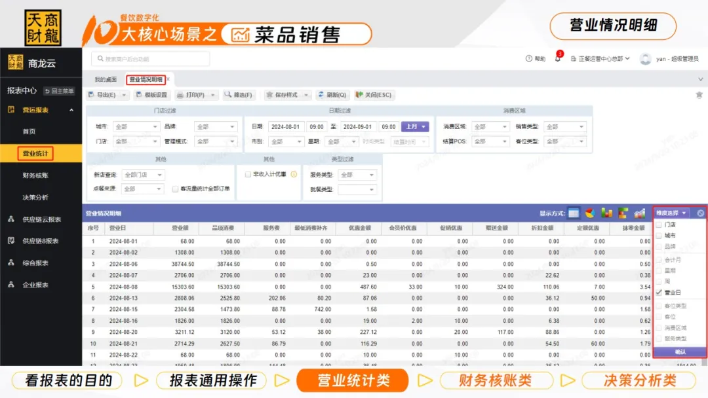Click the cancel circle icon beside 维度选择
Viewport: 708px width, 398px height.
click(700, 213)
